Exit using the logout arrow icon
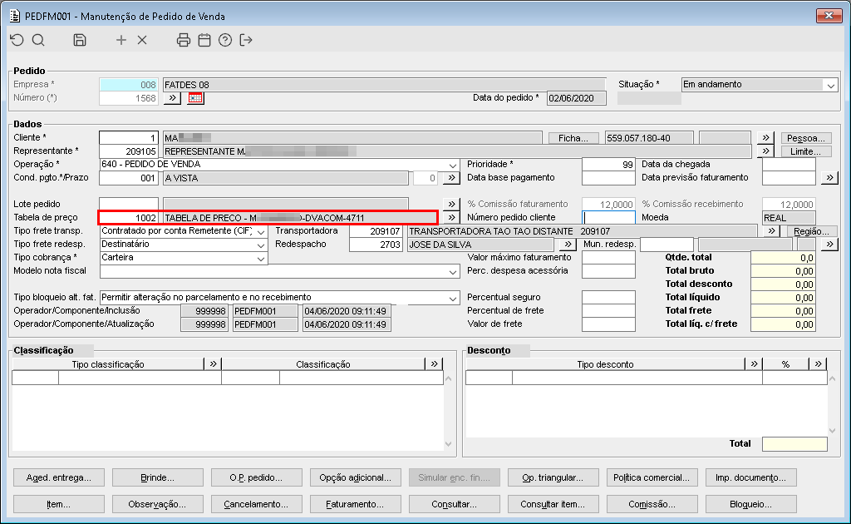Image resolution: width=851 pixels, height=524 pixels. coord(246,40)
